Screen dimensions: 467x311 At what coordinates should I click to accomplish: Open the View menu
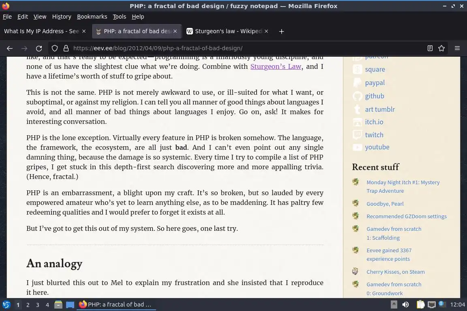tap(40, 17)
